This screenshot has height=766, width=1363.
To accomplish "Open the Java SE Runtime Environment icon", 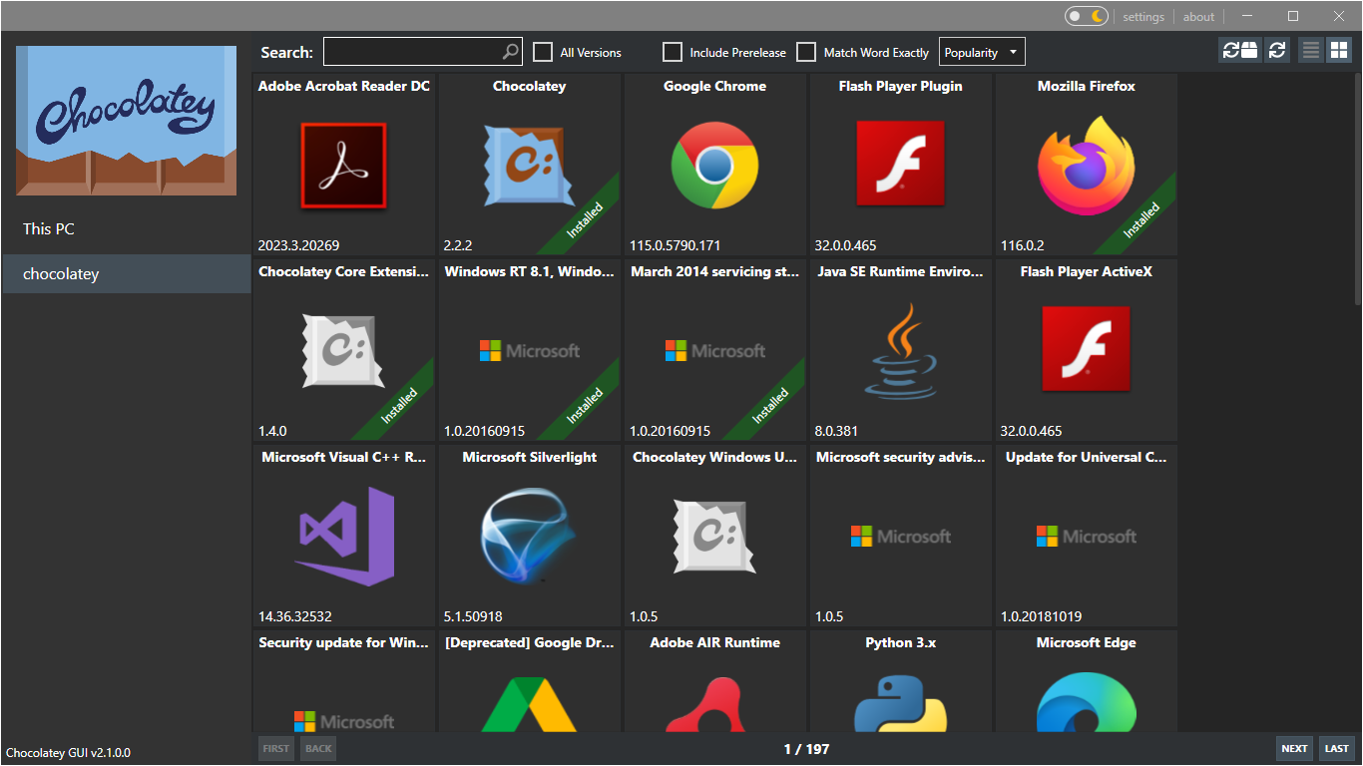I will tap(900, 351).
